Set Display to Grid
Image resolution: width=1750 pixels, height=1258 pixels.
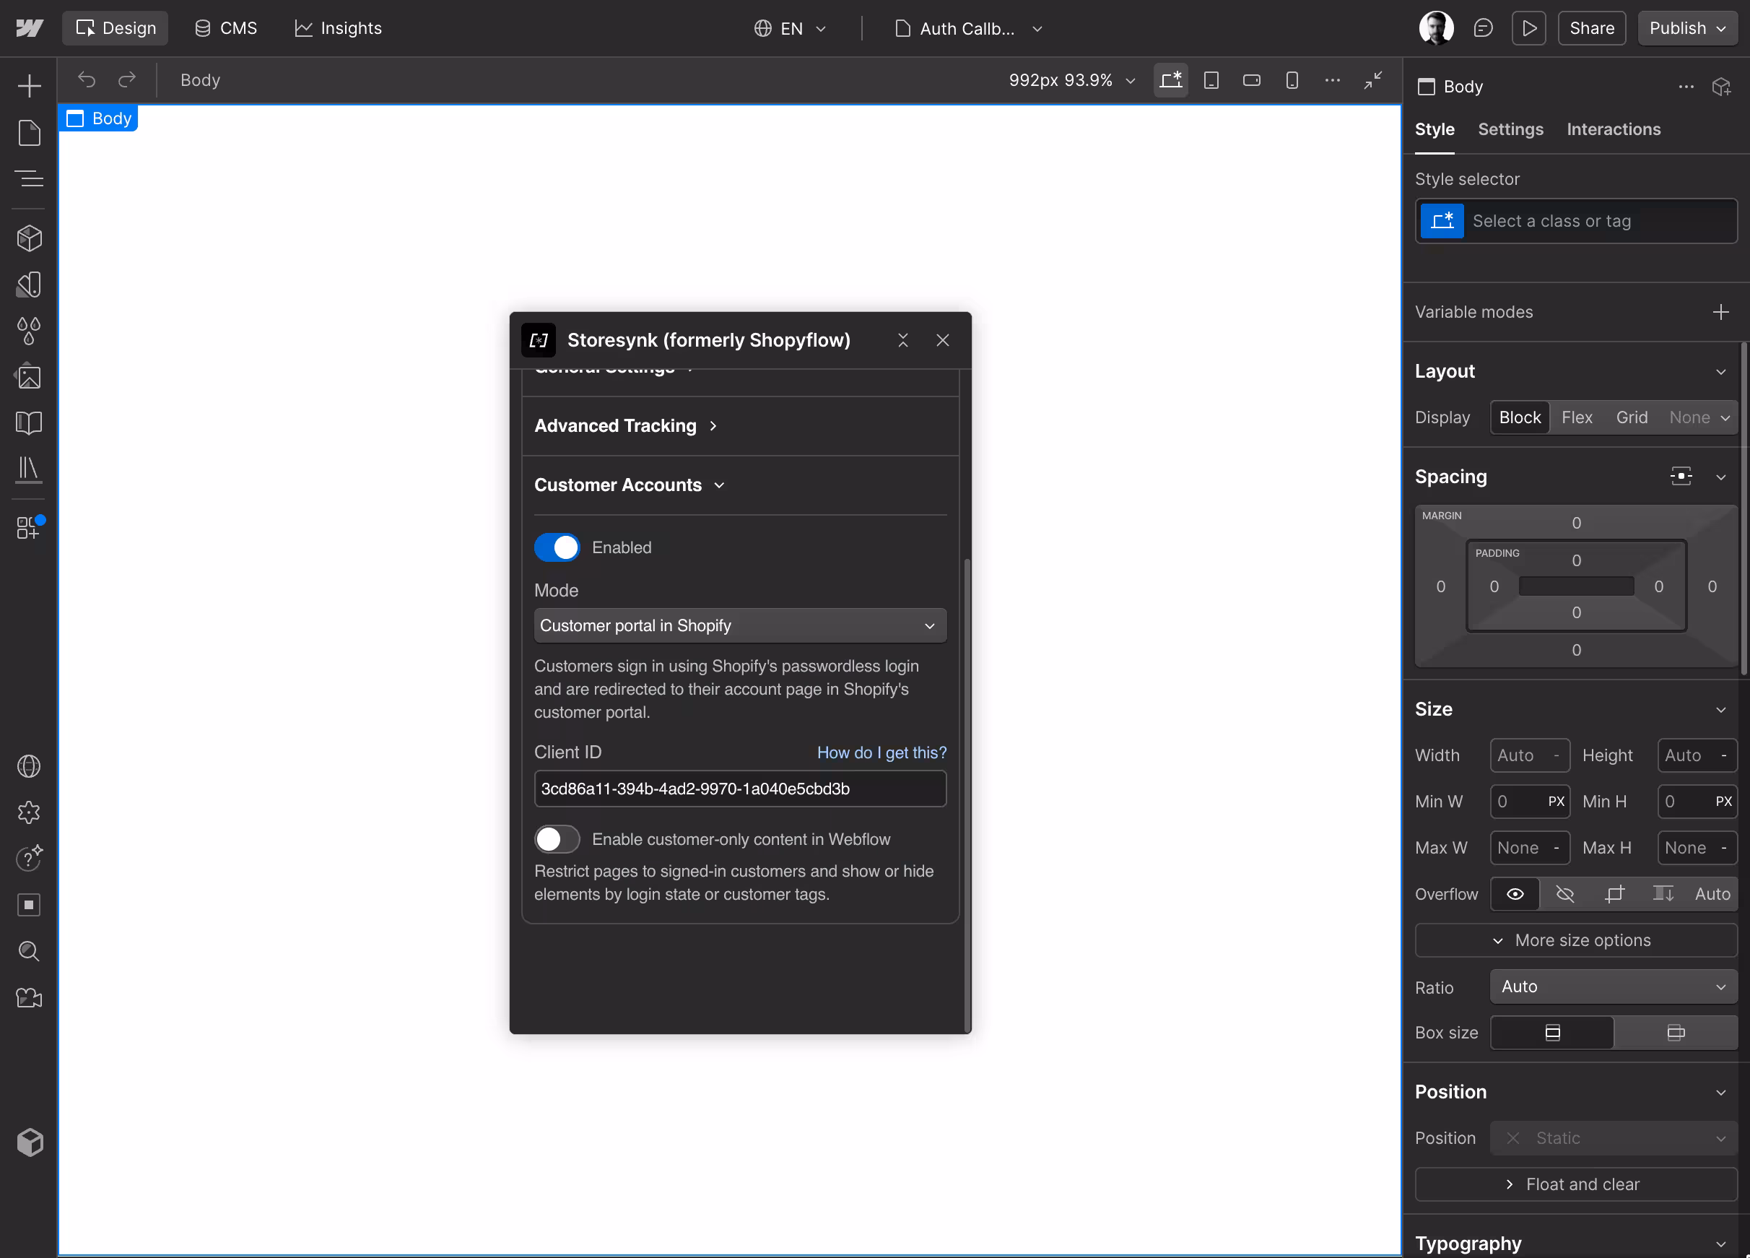click(1631, 417)
